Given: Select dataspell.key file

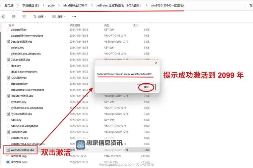Looking at the screenshot, I should click(x=18, y=30).
